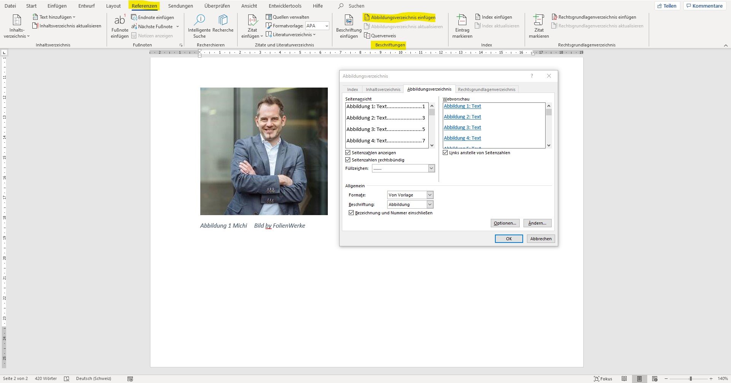The height and width of the screenshot is (383, 731).
Task: Open the Referenzen ribbon tab
Action: point(144,6)
